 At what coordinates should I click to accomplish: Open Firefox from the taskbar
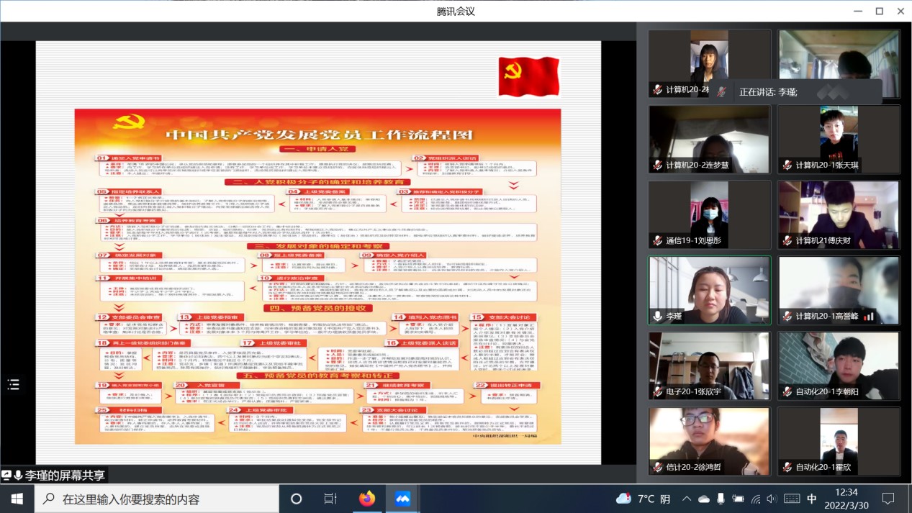[x=367, y=499]
